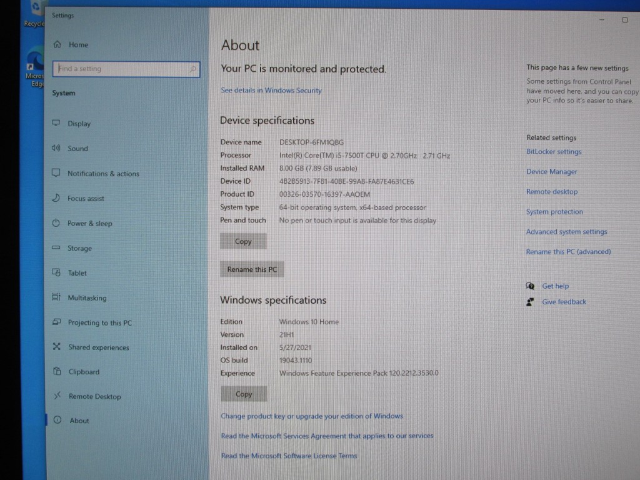
Task: Click the Projecting to this PC icon
Action: point(57,322)
